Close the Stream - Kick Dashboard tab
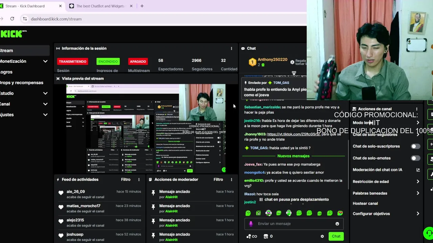The image size is (433, 243). point(60,6)
